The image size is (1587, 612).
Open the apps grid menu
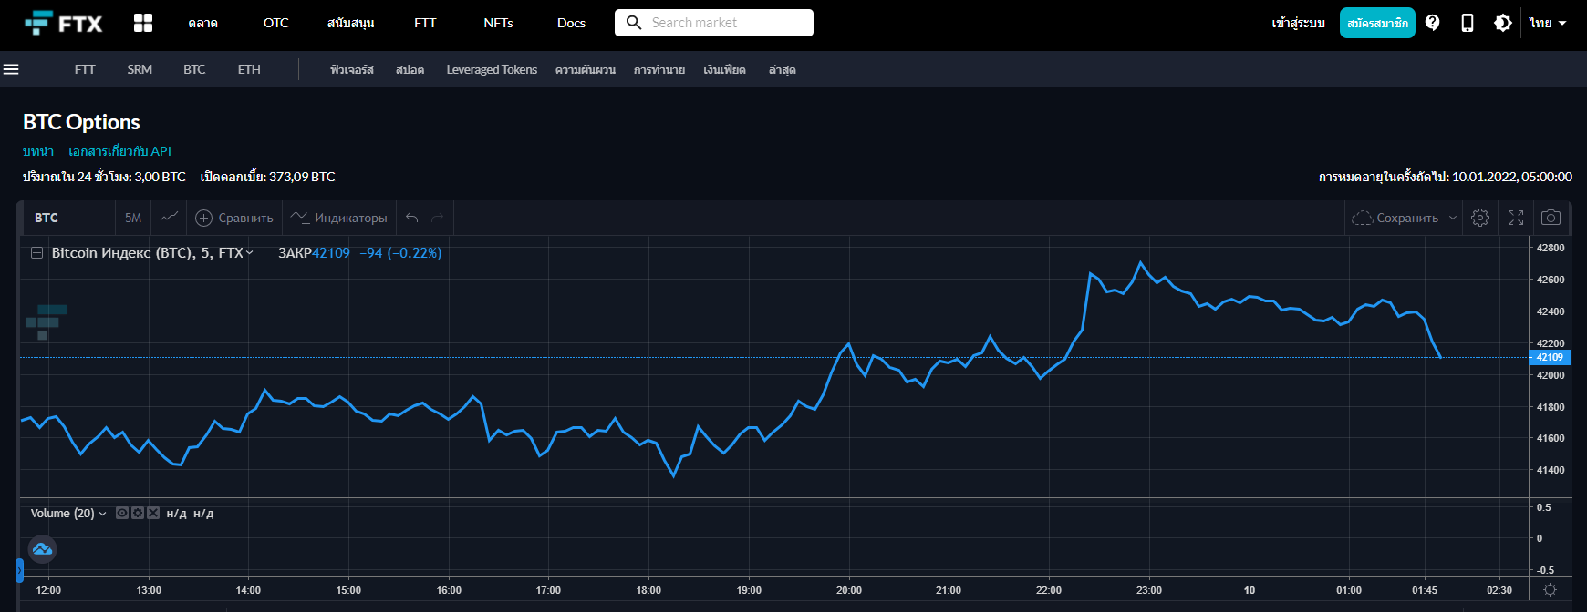coord(143,23)
